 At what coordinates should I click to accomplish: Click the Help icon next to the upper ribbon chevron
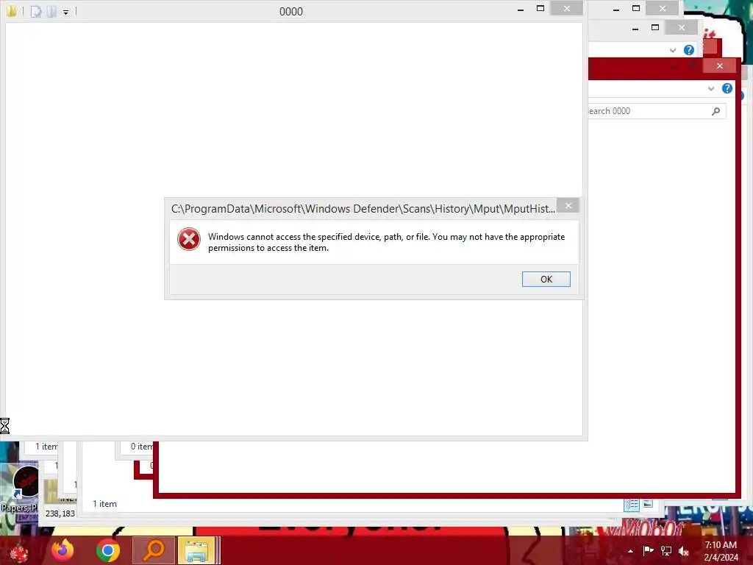click(688, 50)
